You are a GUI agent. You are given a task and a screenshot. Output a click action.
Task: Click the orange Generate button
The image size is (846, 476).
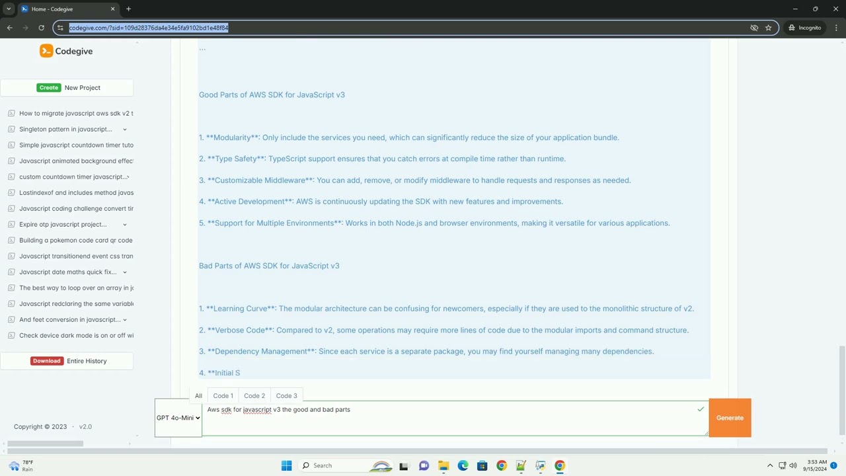(730, 418)
